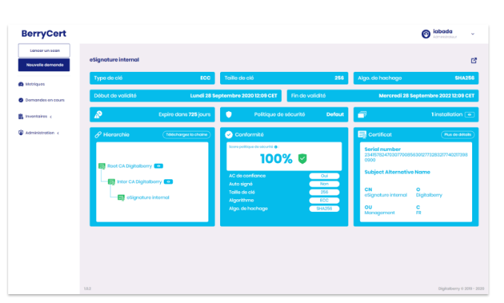Click the 256 value in the Conformité list
The image size is (504, 303).
(x=324, y=192)
